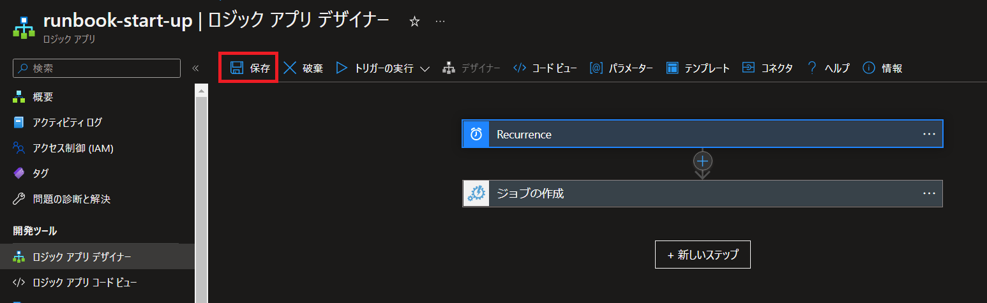Open アクセス制御 (IAM) in the sidebar

click(x=73, y=148)
